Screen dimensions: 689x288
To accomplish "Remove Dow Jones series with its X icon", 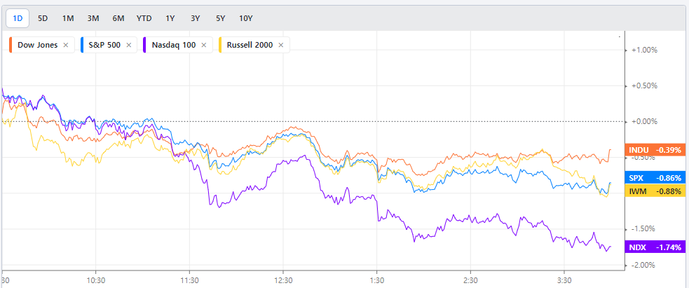I will [x=66, y=45].
